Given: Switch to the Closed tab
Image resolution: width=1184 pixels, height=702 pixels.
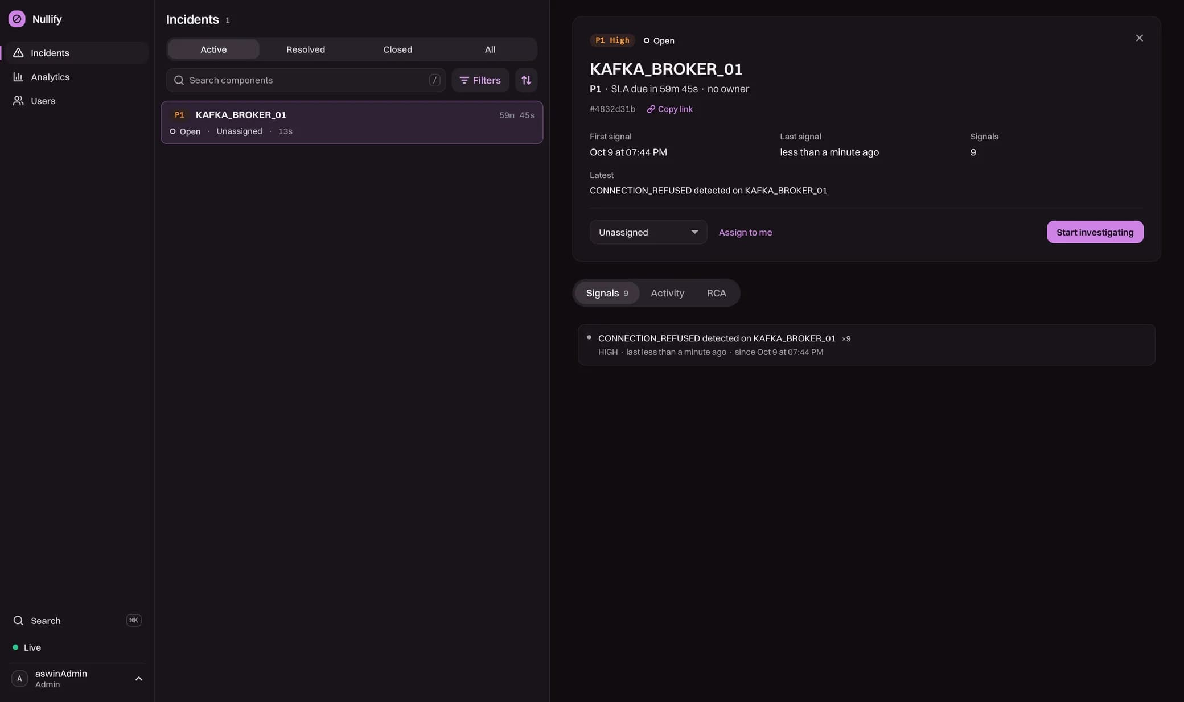Looking at the screenshot, I should [397, 49].
